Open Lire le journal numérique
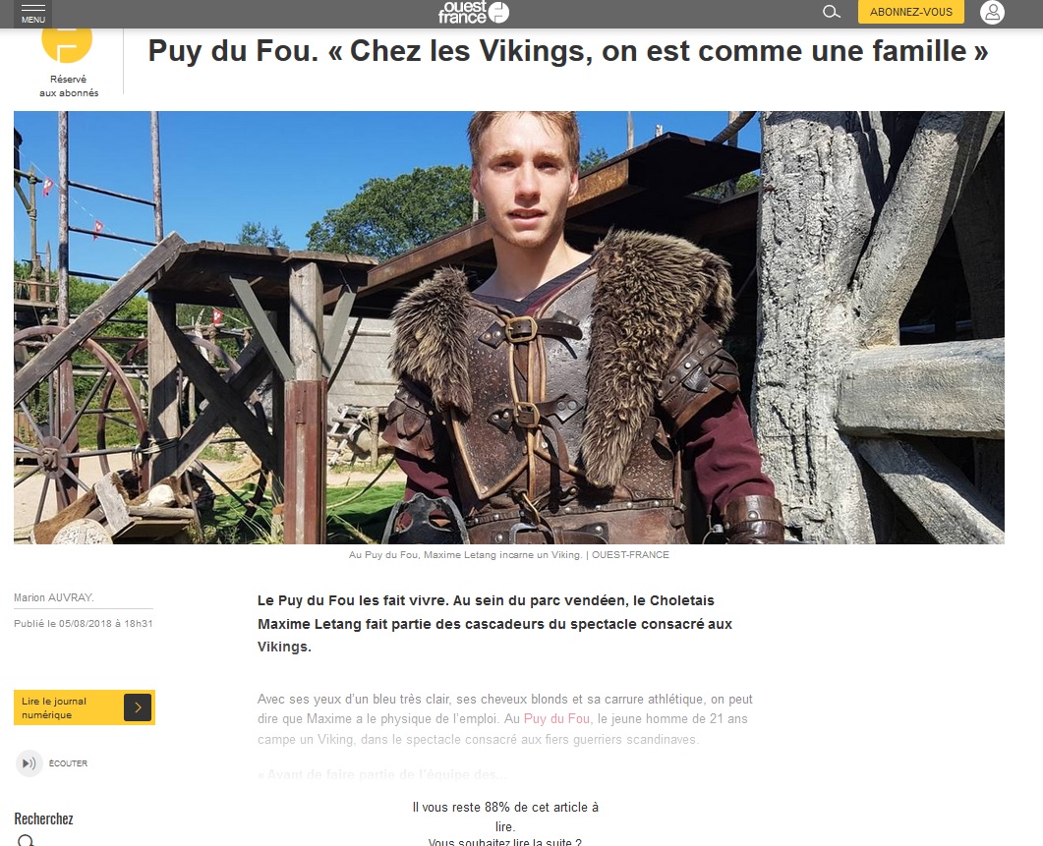This screenshot has width=1043, height=846. click(x=85, y=707)
